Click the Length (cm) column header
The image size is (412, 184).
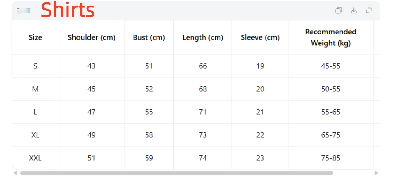click(203, 37)
